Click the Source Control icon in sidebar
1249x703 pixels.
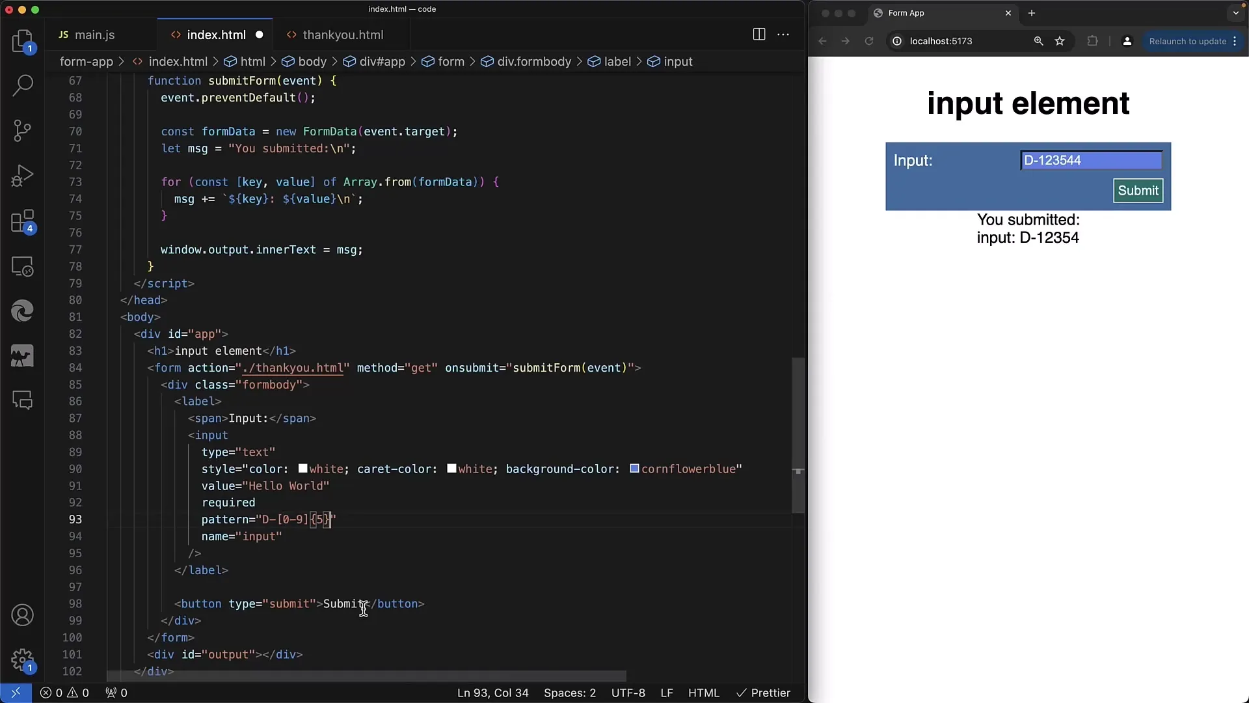tap(23, 129)
